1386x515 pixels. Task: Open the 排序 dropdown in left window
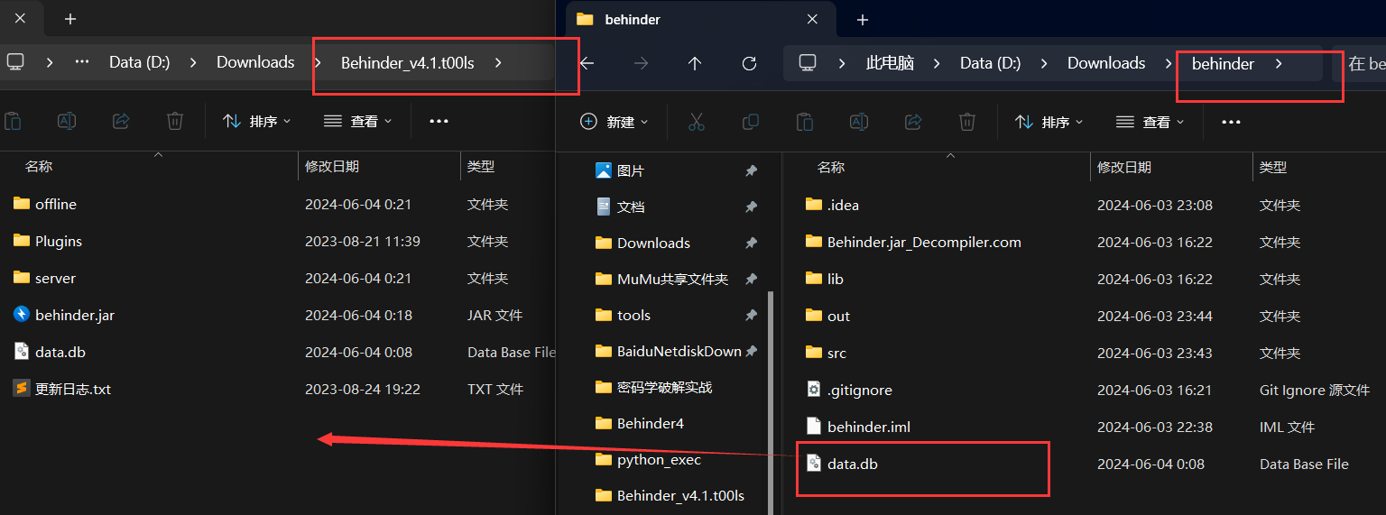(x=256, y=121)
